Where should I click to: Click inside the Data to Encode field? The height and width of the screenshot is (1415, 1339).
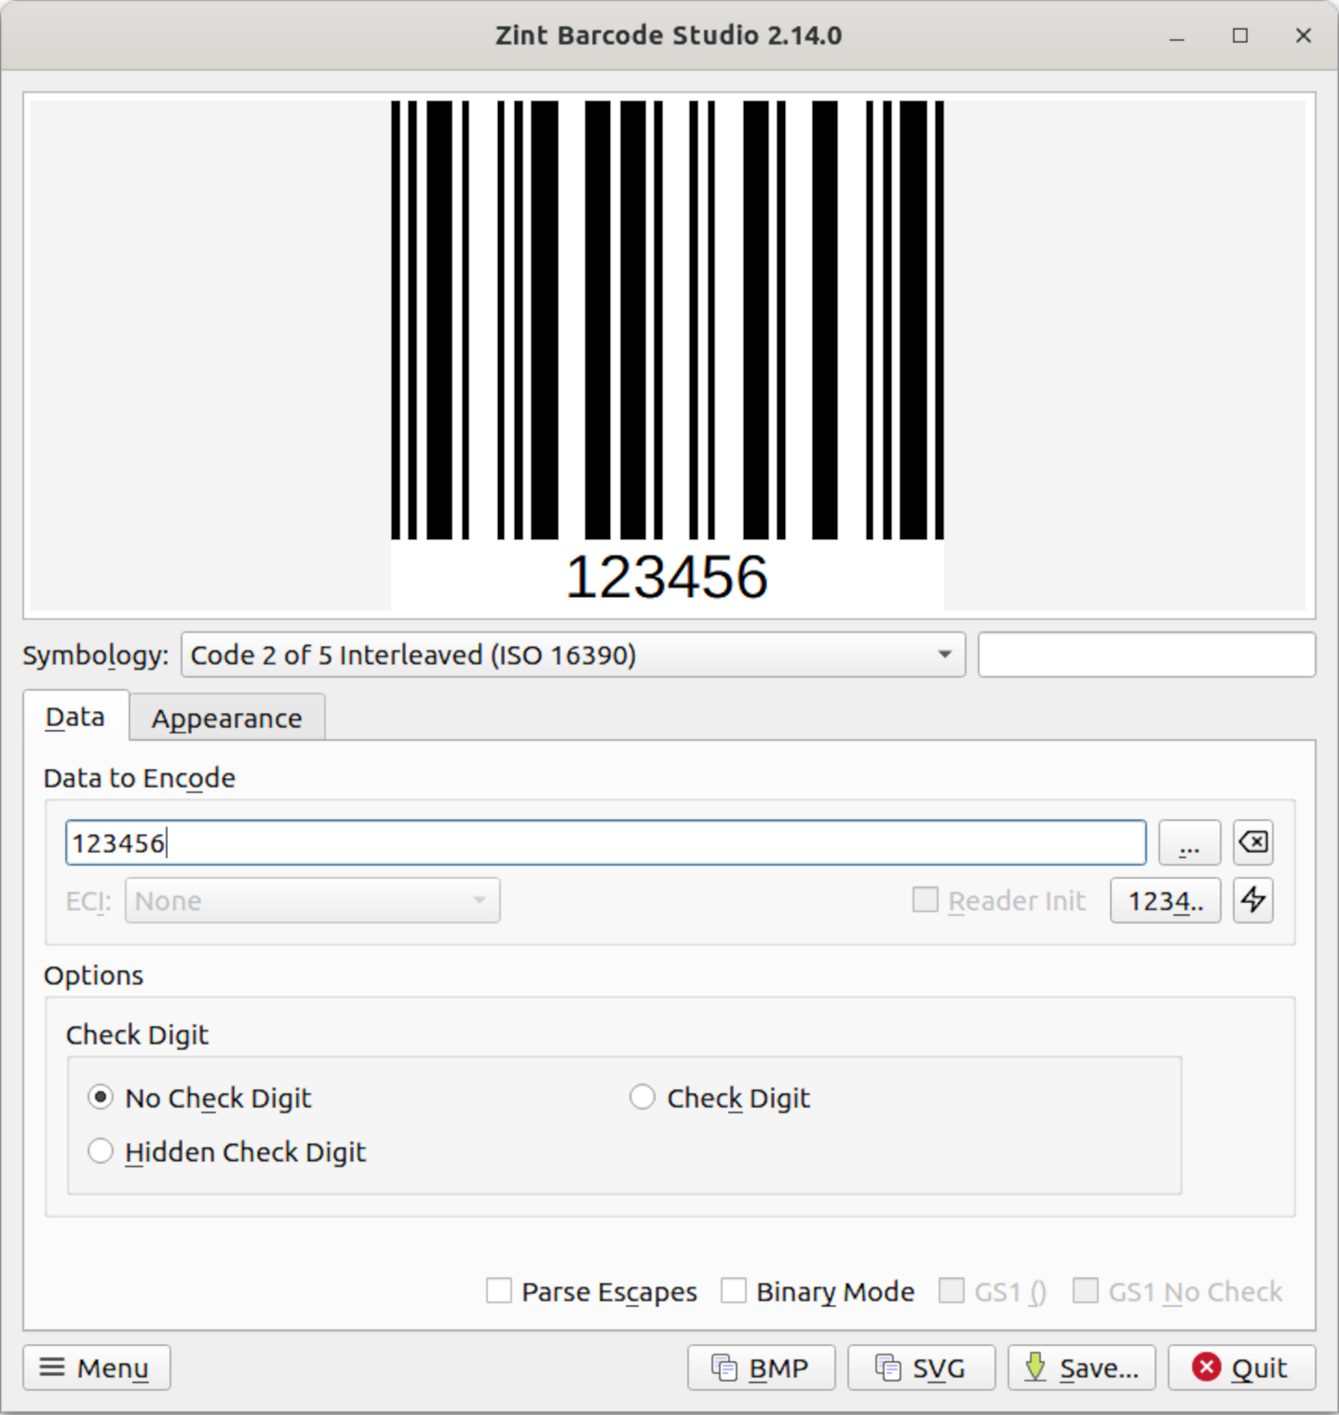click(605, 842)
